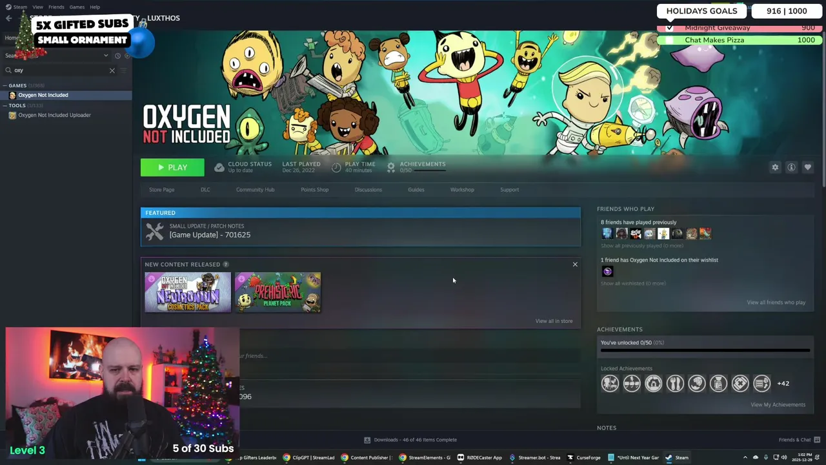Image resolution: width=826 pixels, height=465 pixels.
Task: Clear the 'oxy' library search text
Action: click(x=112, y=70)
